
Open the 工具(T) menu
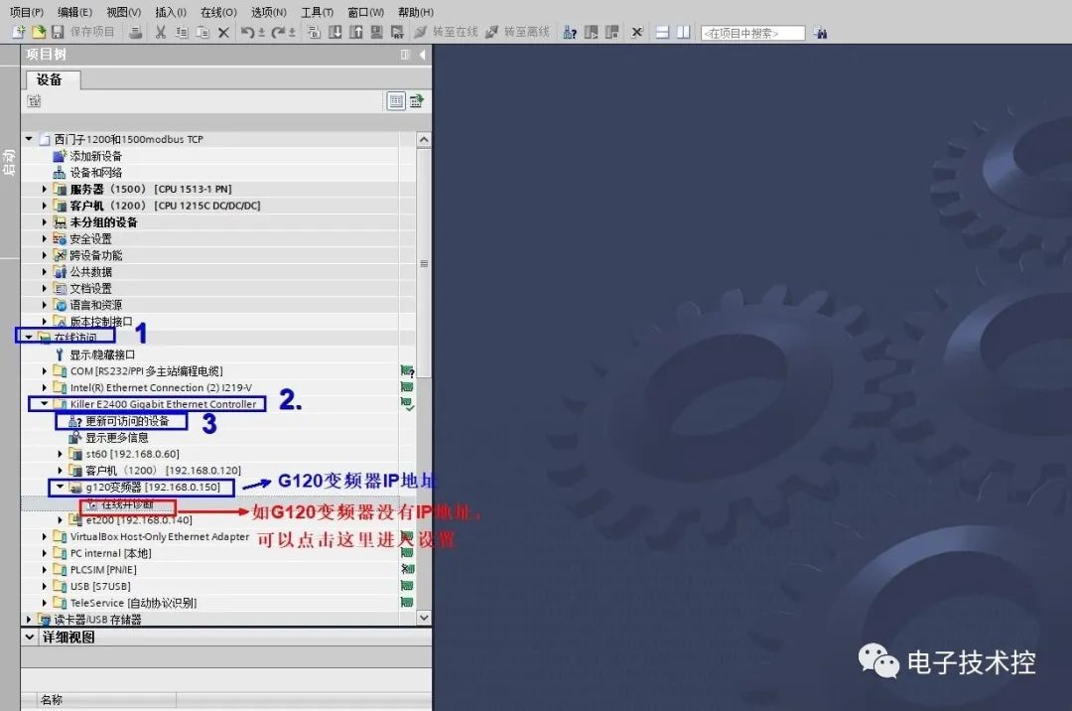click(318, 12)
